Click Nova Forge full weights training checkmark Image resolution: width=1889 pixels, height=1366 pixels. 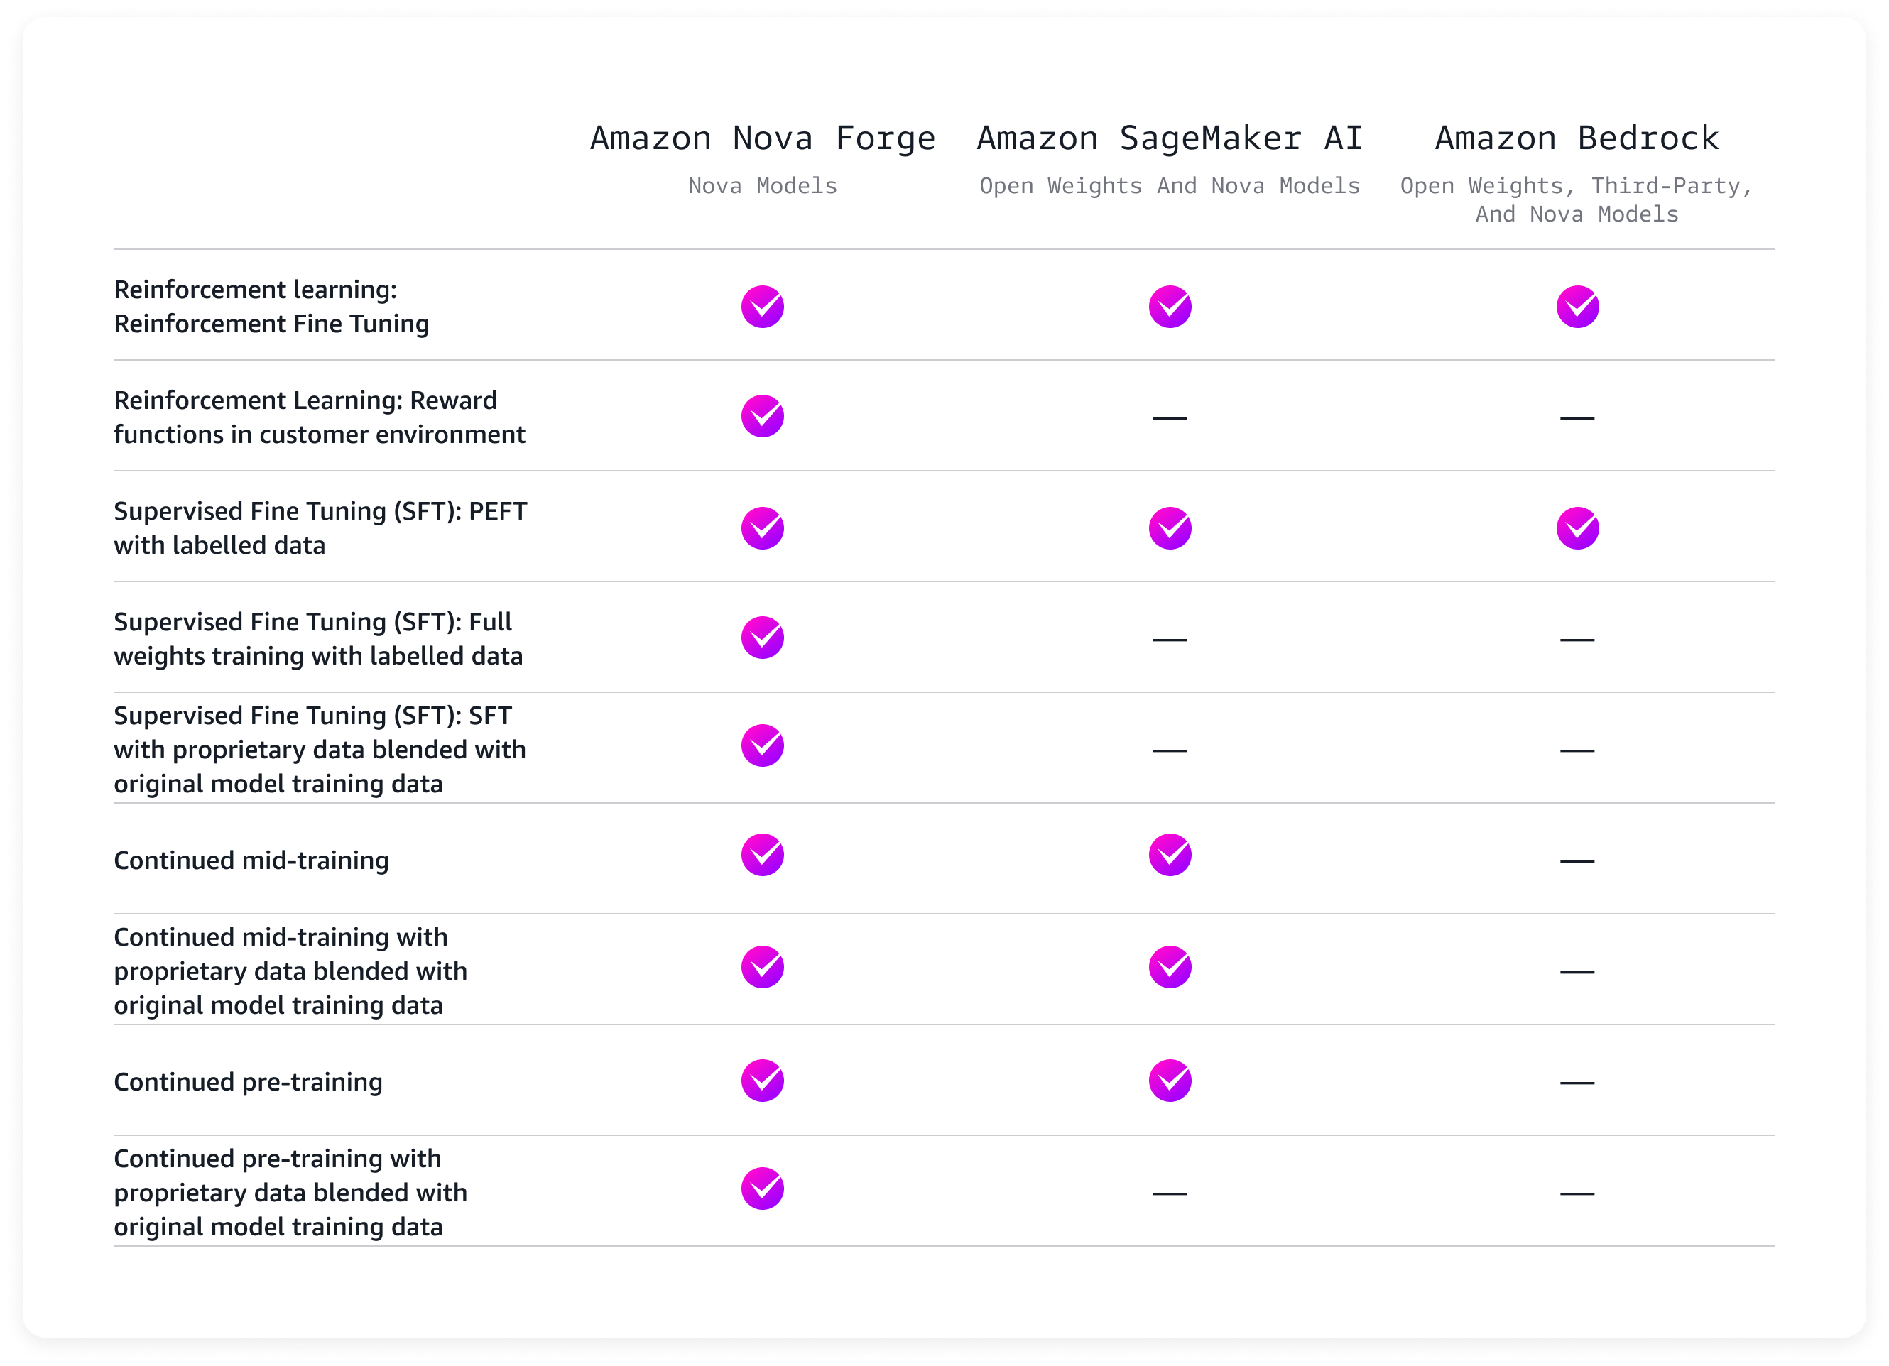click(762, 638)
